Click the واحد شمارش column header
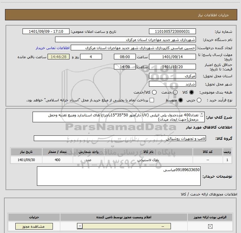Viewport: 241px width, 233px height. [89, 152]
